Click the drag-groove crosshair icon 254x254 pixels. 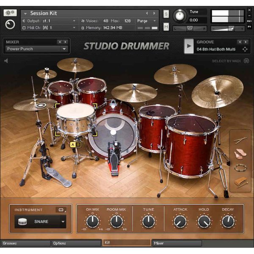point(245,50)
